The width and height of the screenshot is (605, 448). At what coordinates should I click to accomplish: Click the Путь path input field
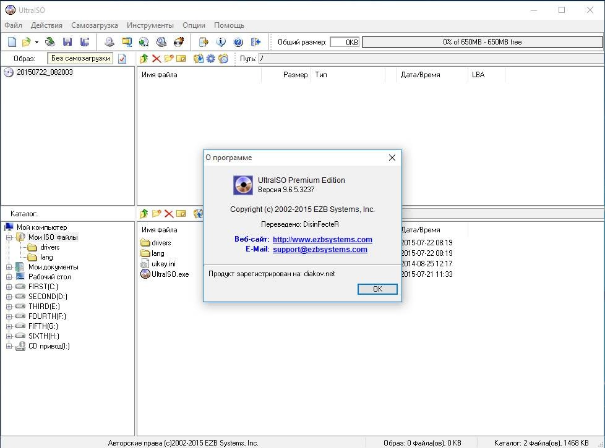point(431,59)
